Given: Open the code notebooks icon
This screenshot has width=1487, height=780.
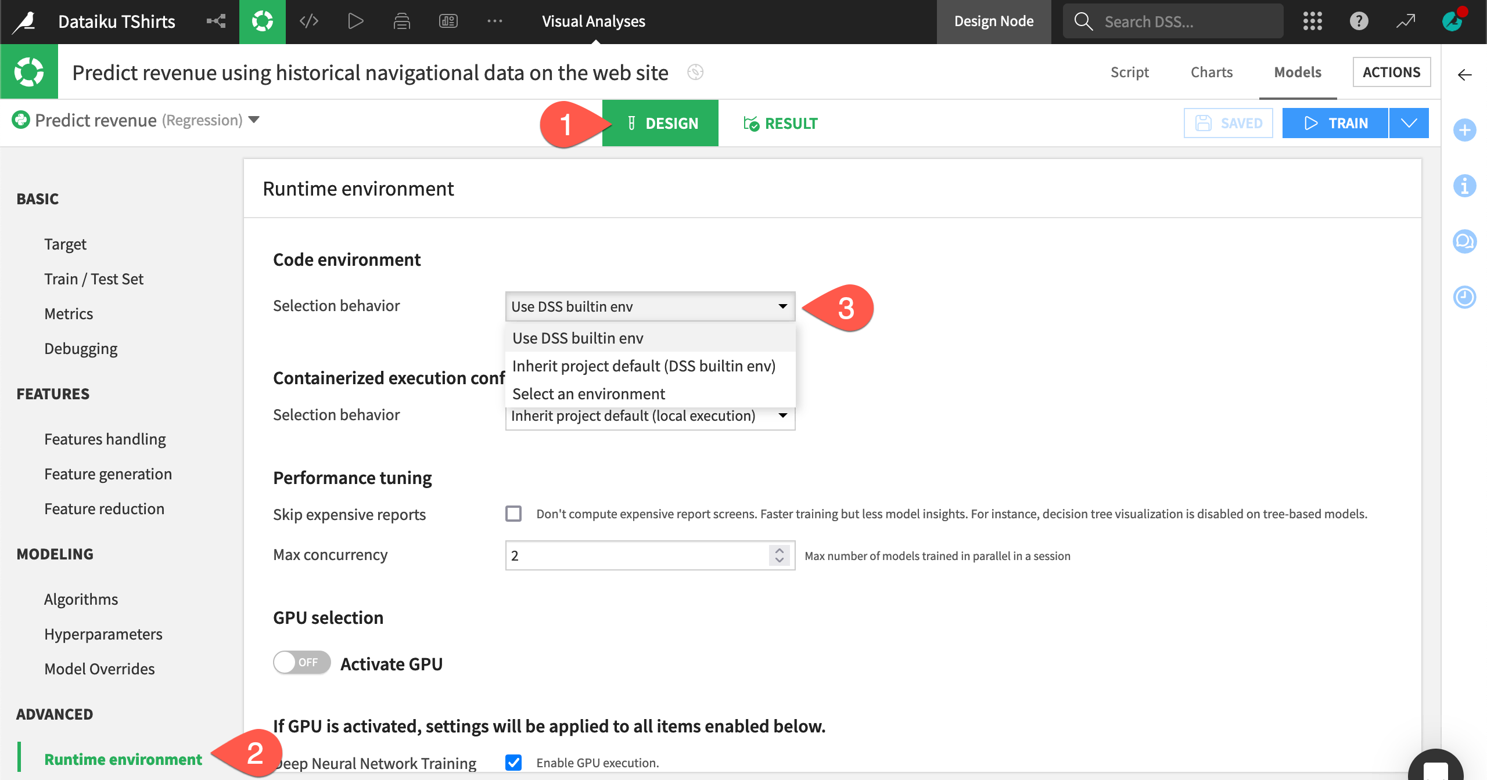Looking at the screenshot, I should click(x=309, y=22).
